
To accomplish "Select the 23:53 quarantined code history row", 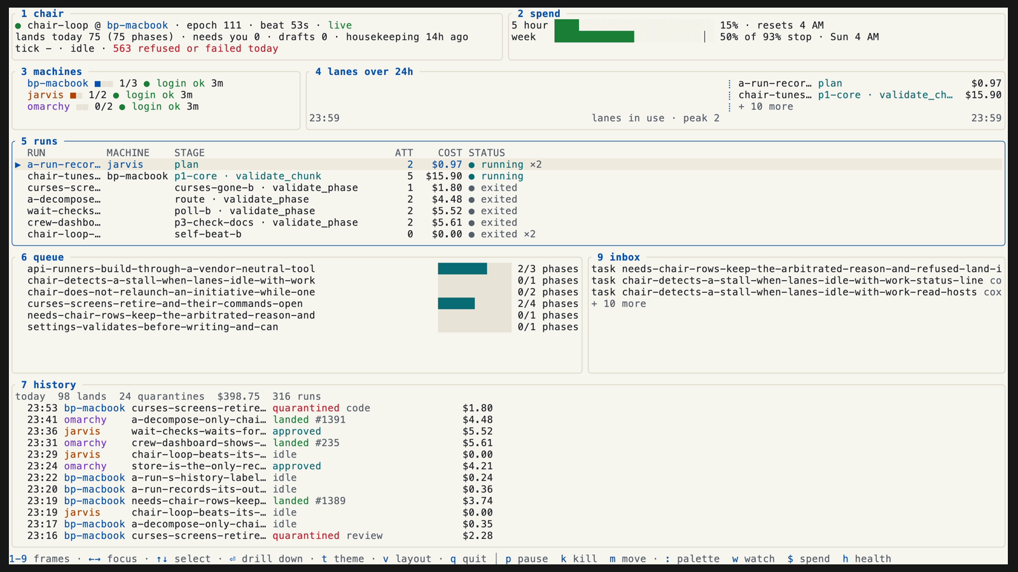I will (260, 408).
